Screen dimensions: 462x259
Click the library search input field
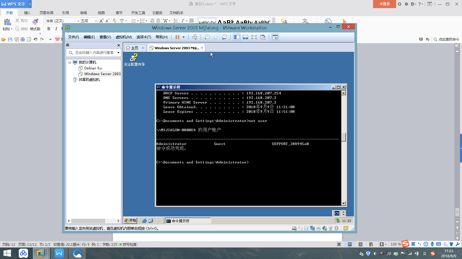point(94,53)
